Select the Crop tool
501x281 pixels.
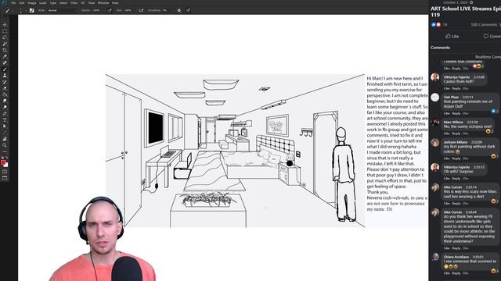(x=5, y=50)
